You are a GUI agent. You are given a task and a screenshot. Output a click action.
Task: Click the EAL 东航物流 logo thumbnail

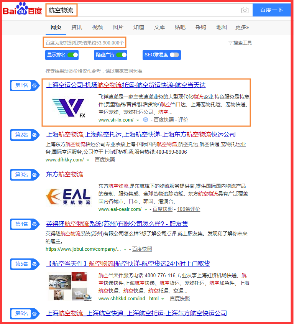click(x=68, y=197)
